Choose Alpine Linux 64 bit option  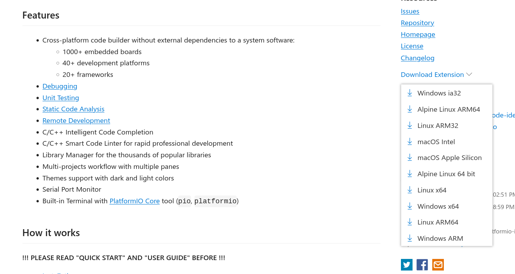[447, 174]
